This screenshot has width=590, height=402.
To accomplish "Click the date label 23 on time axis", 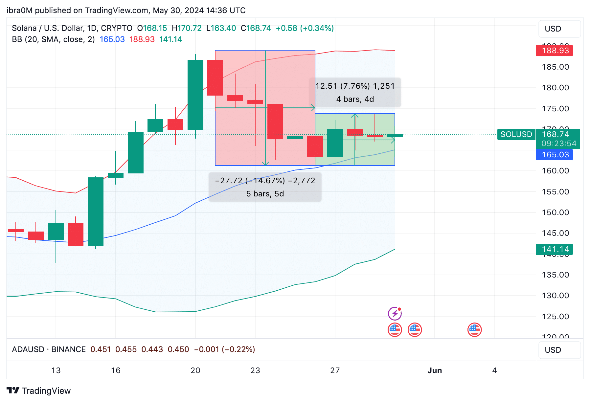I will 255,370.
